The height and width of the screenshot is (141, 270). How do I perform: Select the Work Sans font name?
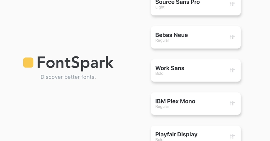pos(170,68)
